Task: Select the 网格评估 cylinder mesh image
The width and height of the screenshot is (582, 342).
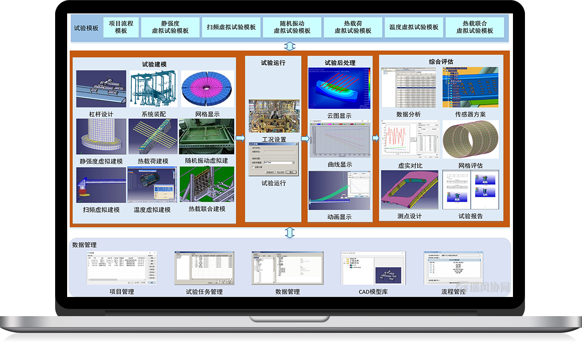Action: tap(470, 139)
